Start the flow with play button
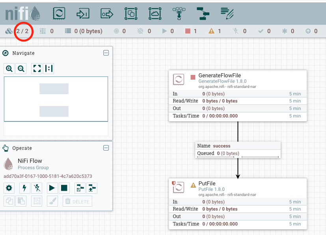 [52, 188]
